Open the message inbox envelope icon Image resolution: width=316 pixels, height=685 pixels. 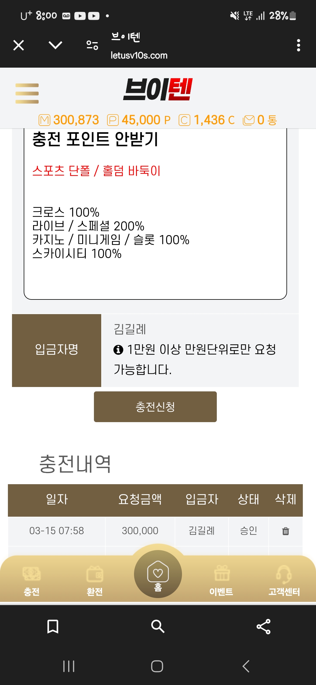coord(249,120)
